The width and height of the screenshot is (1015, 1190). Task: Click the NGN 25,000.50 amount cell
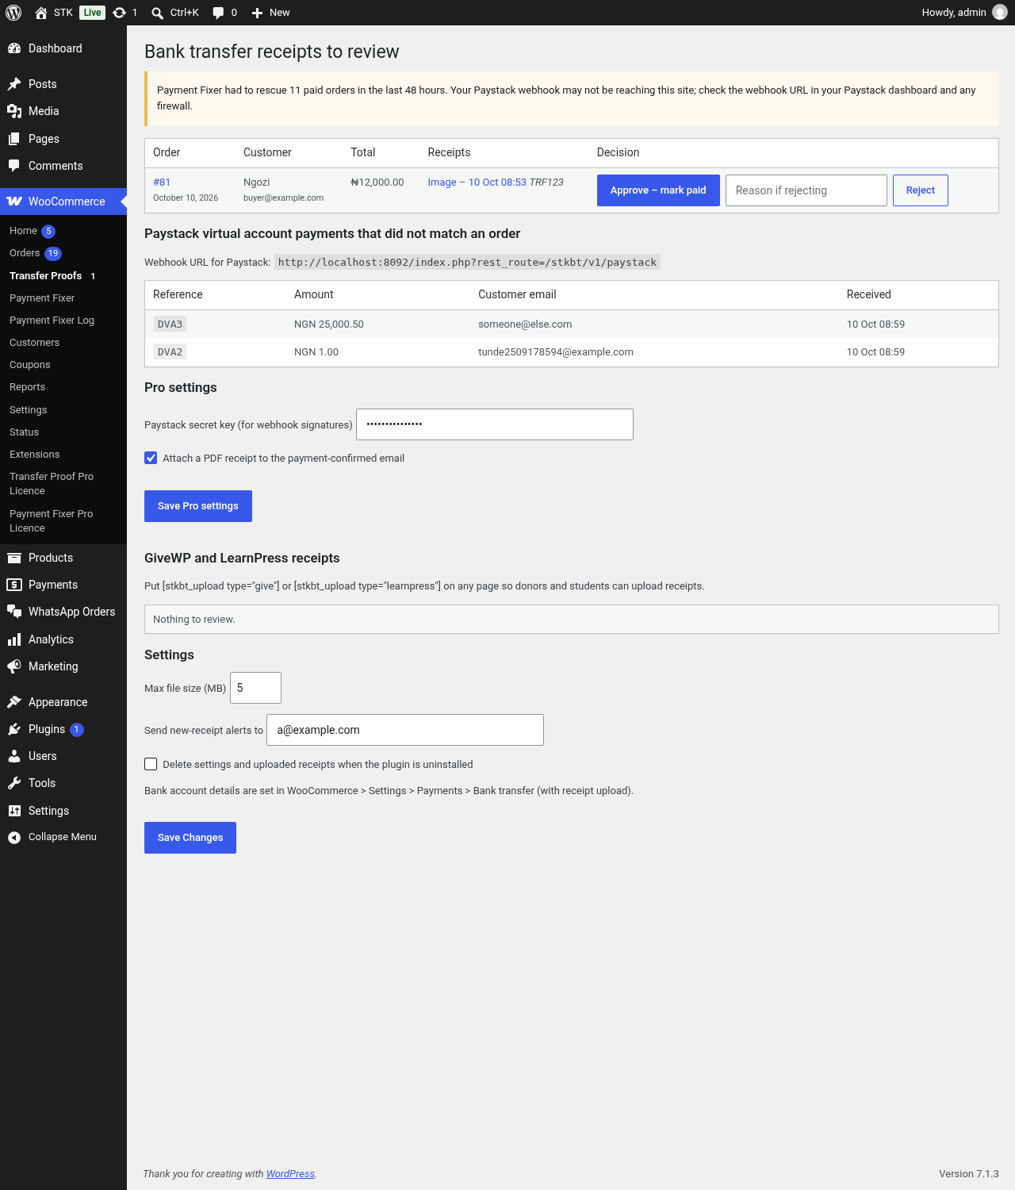click(x=329, y=324)
